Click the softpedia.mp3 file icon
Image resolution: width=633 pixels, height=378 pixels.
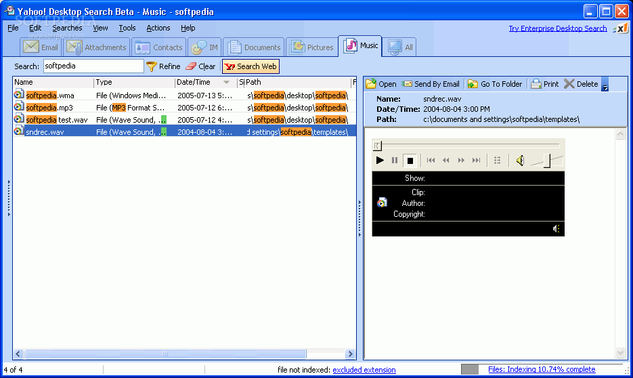pyautogui.click(x=19, y=107)
